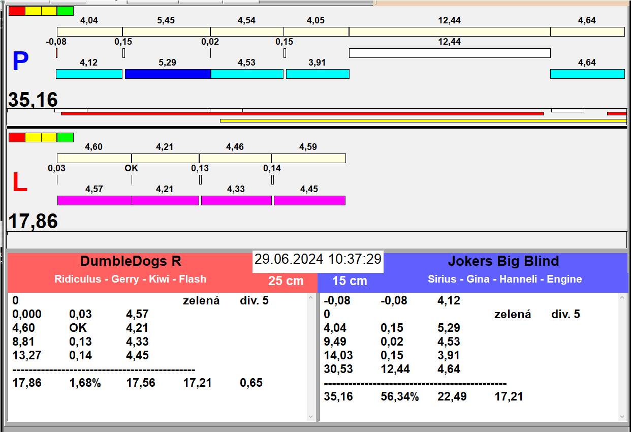Screen dimensions: 631x432
Task: Click the white 12,44 gap bar in lane P
Action: click(x=450, y=53)
